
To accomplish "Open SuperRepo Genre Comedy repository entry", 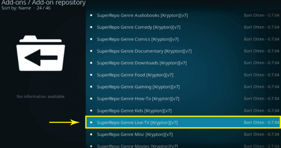I will pyautogui.click(x=183, y=27).
